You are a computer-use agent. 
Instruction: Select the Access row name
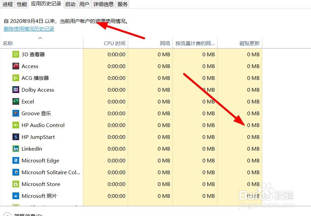pos(30,66)
